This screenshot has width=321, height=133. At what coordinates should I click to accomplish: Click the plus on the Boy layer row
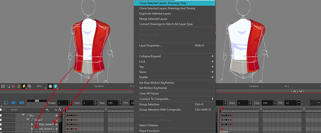coord(57,115)
